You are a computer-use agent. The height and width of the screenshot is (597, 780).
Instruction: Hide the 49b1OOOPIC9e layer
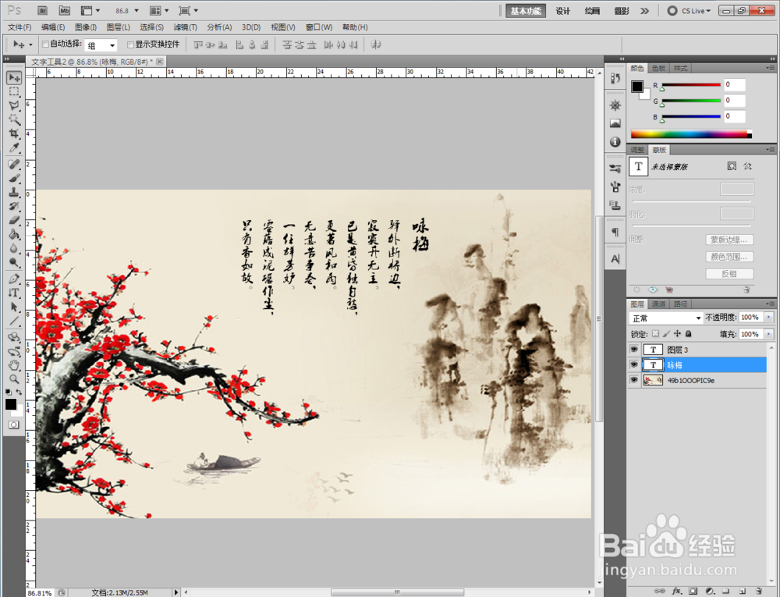[x=633, y=380]
